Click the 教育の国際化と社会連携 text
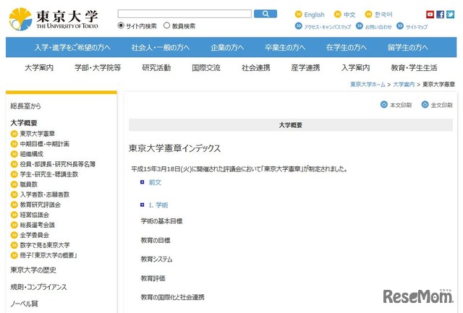This screenshot has height=313, width=463. (x=172, y=297)
